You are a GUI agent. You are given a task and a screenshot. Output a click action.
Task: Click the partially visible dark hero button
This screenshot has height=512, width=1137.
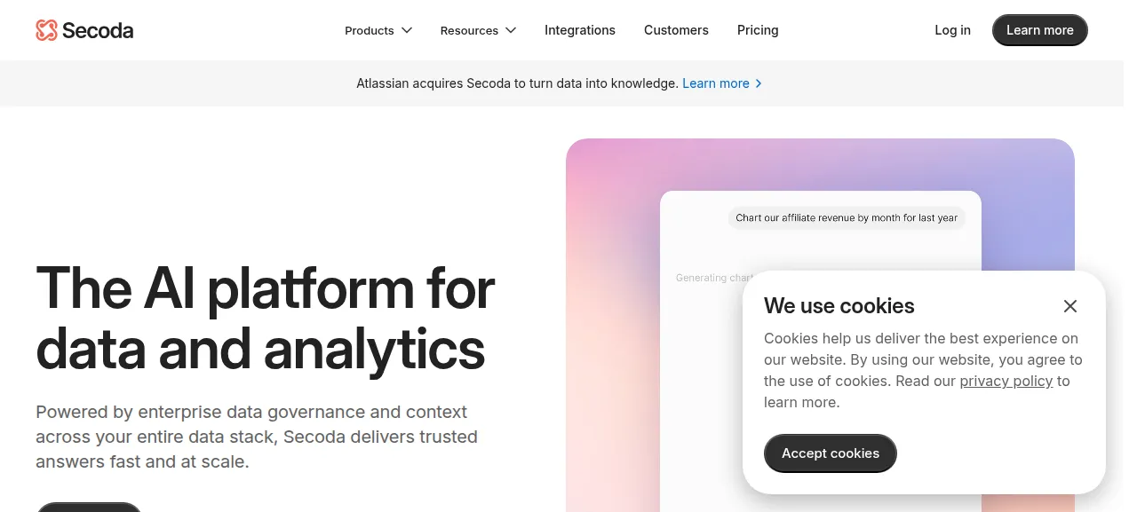coord(89,507)
